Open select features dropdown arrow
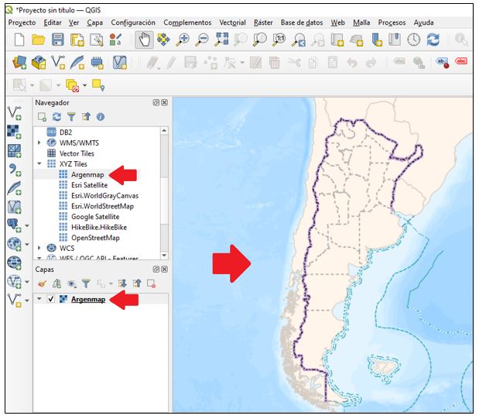 pos(32,85)
